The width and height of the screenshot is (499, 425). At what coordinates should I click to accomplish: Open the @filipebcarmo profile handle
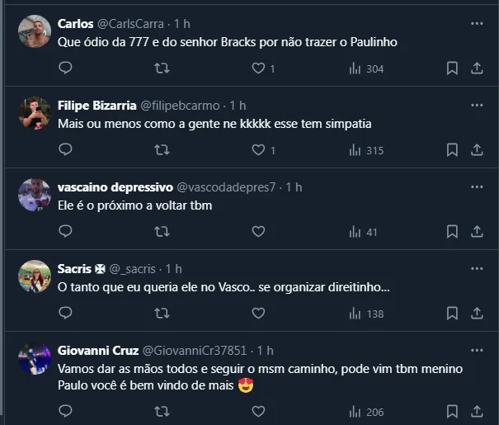(x=185, y=106)
